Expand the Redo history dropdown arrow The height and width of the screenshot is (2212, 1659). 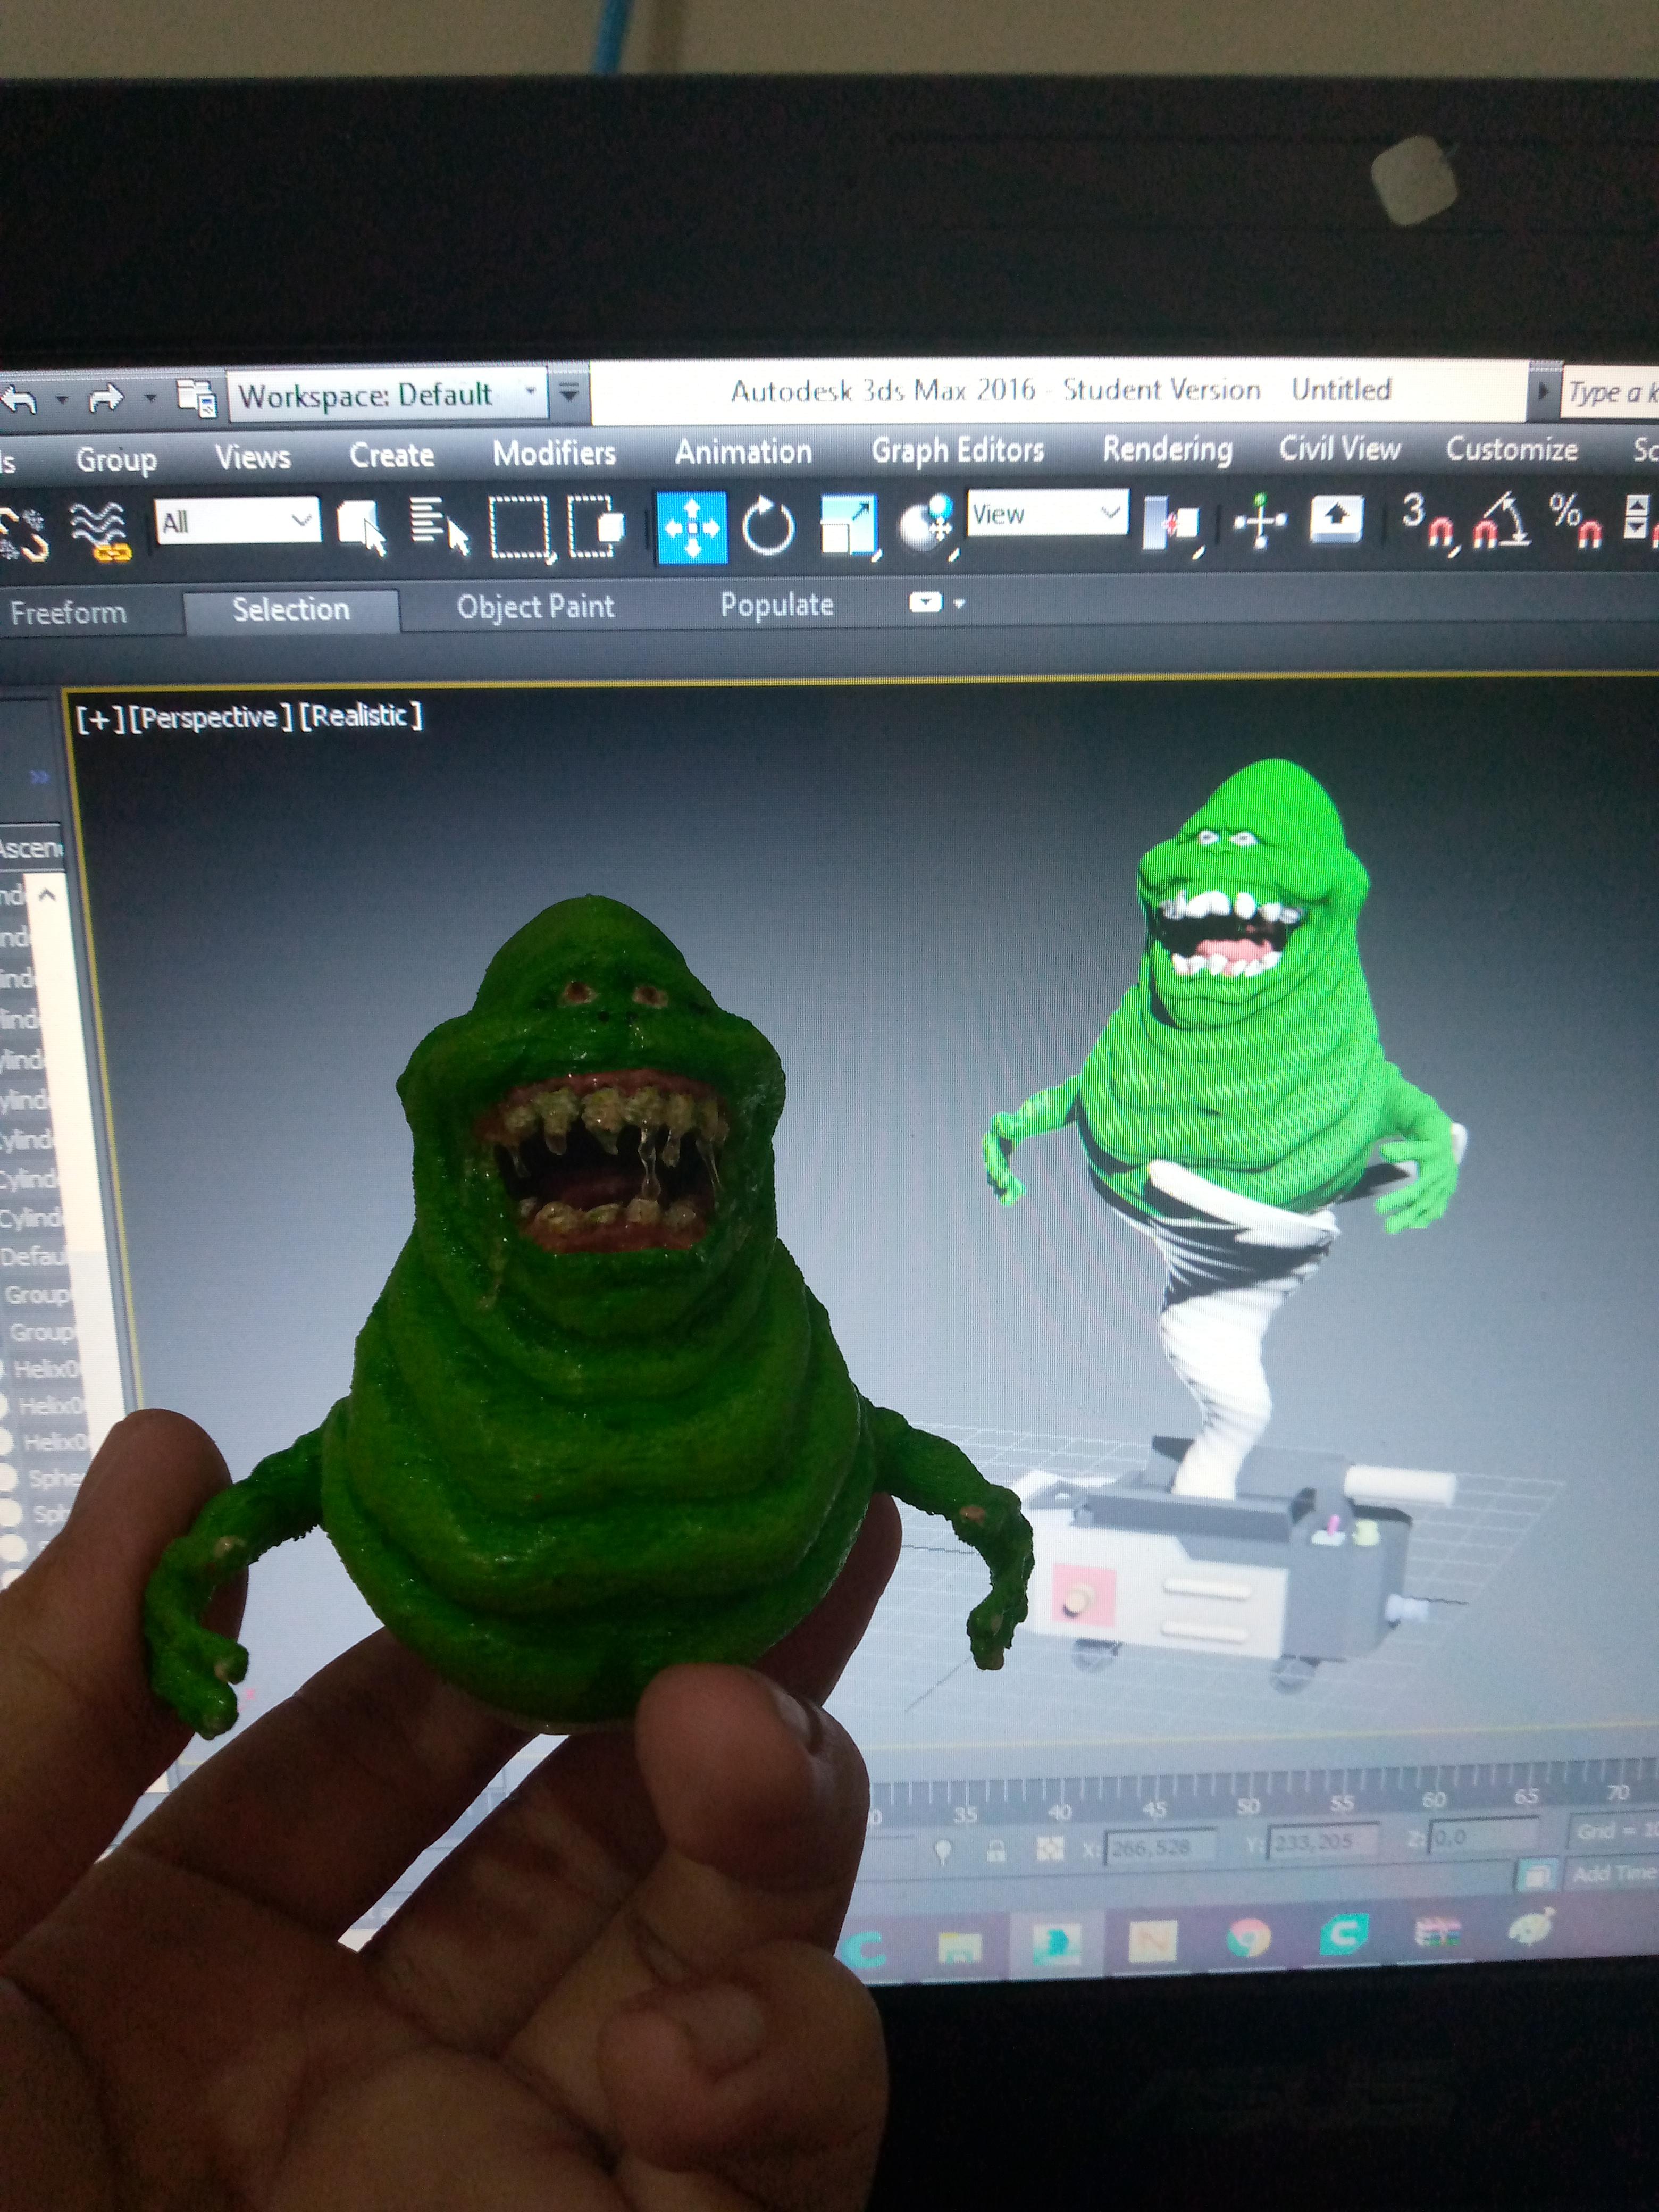pos(150,398)
